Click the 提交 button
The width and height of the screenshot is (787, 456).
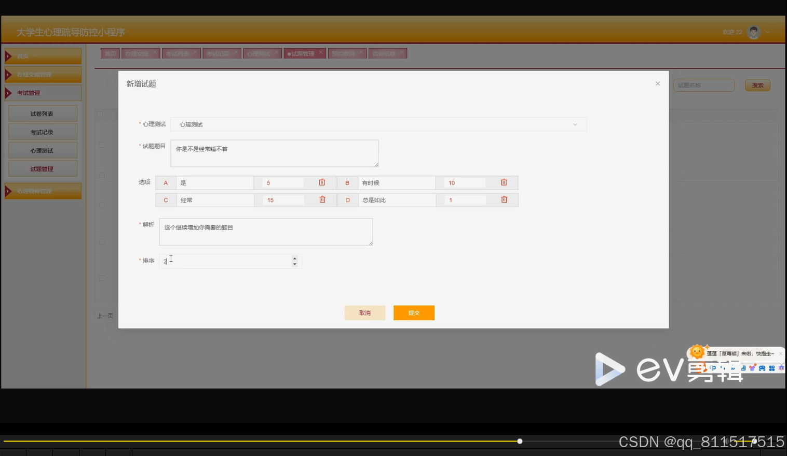414,313
